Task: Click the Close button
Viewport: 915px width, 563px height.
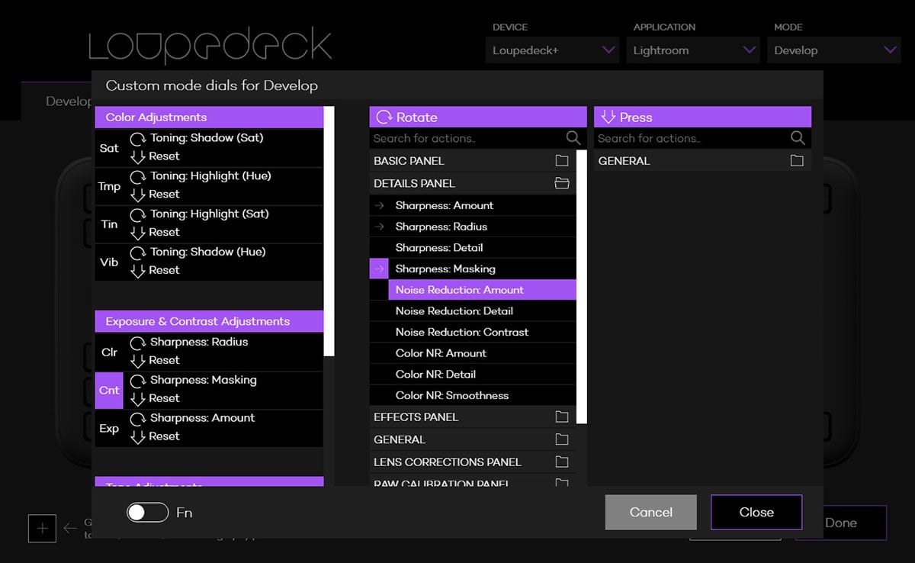Action: (x=756, y=512)
